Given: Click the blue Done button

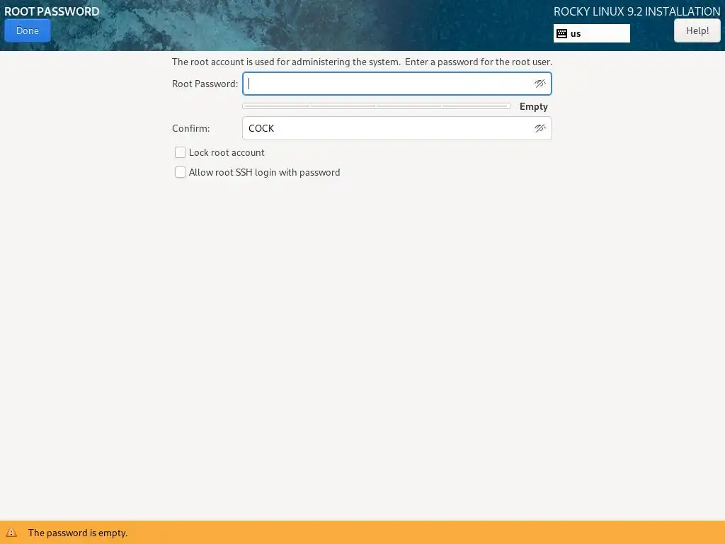Looking at the screenshot, I should (28, 30).
